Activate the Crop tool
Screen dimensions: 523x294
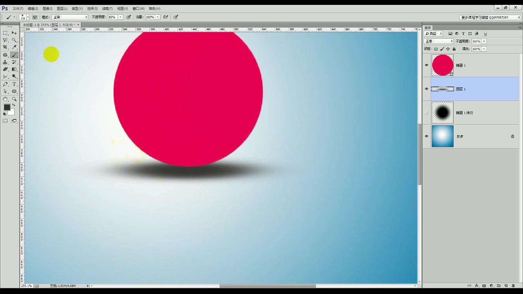coord(5,47)
